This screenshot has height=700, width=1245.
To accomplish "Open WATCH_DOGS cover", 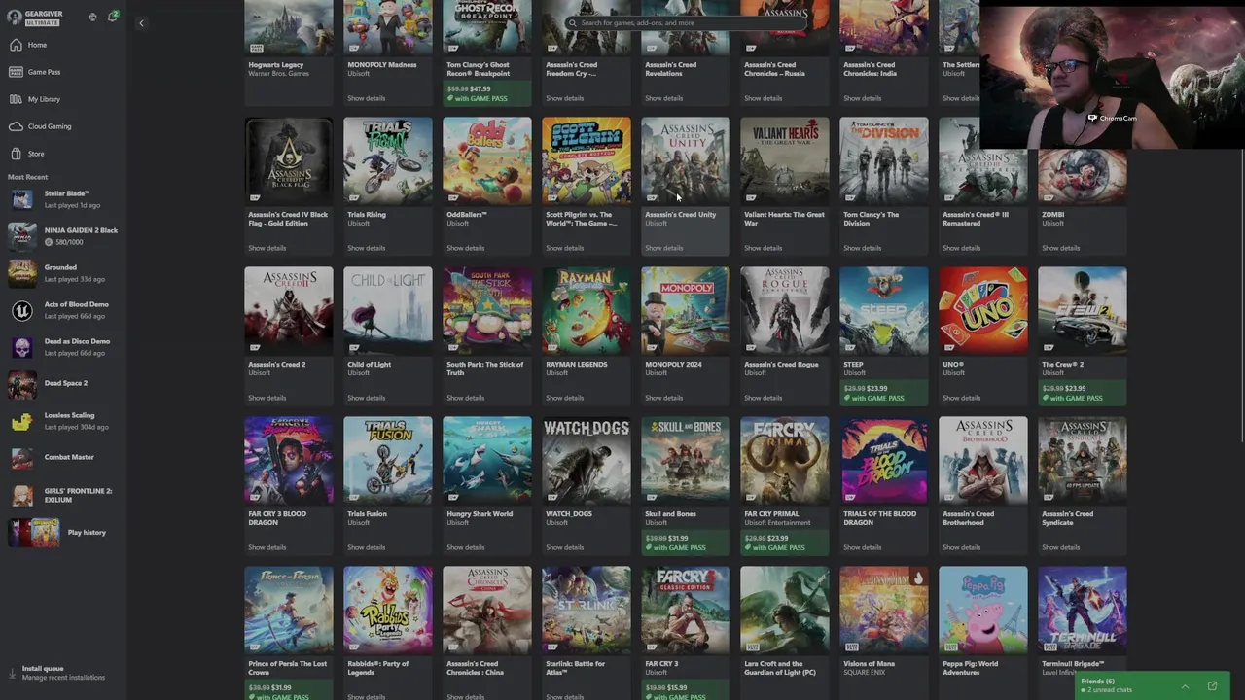I will tap(587, 461).
